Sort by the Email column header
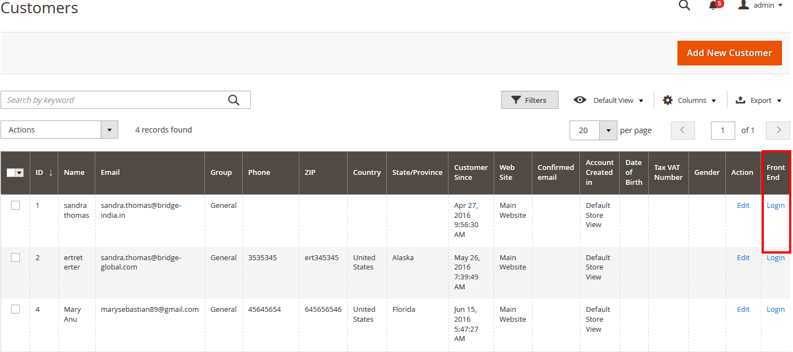The image size is (793, 352). point(110,173)
